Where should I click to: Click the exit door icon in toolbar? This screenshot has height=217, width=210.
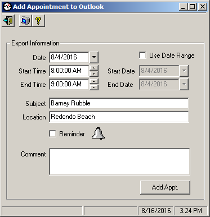pyautogui.click(x=8, y=21)
